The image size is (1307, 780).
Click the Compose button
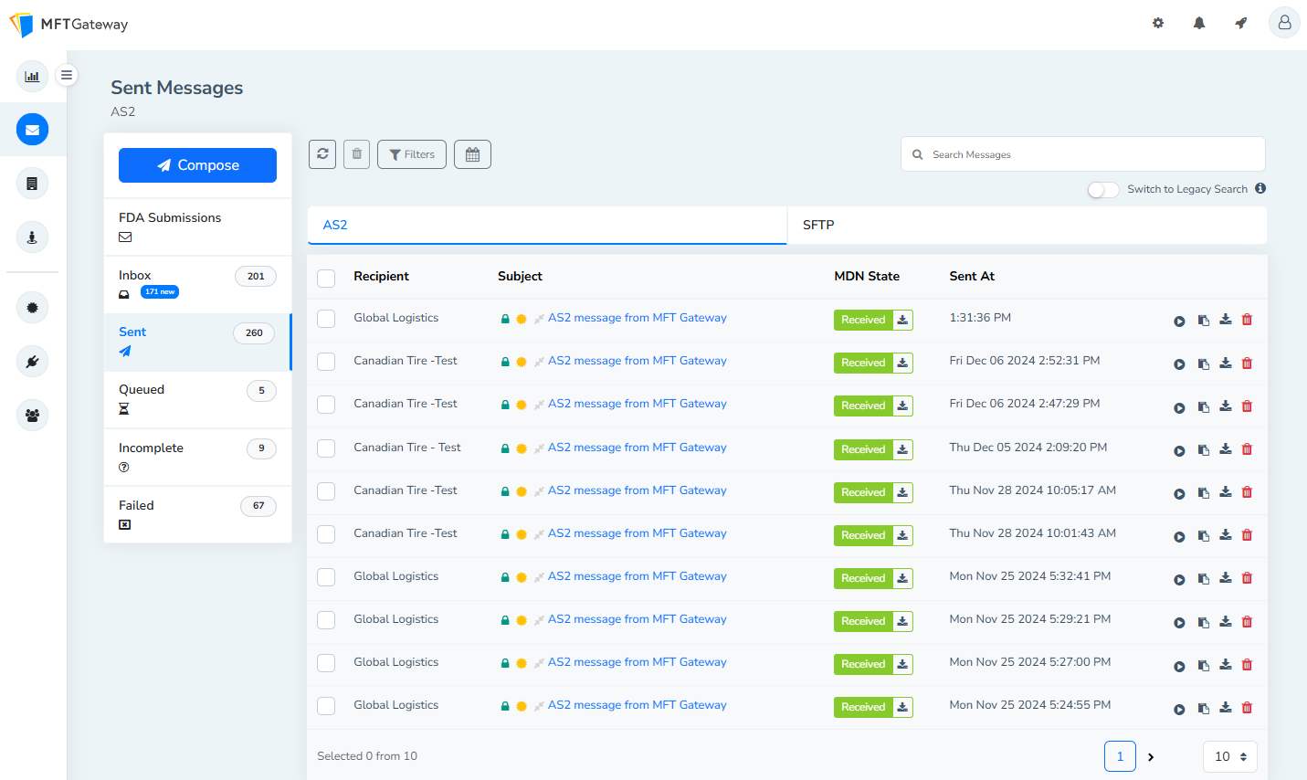pos(197,165)
